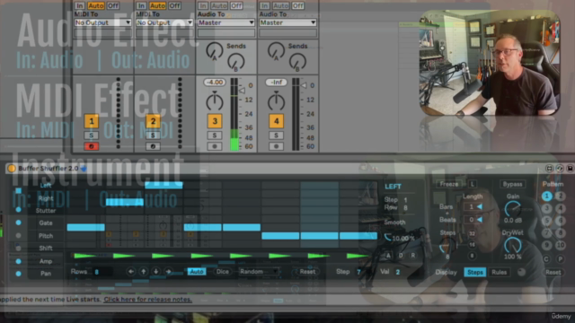Viewport: 575px width, 323px height.
Task: Click the pan knob on track 4
Action: tap(276, 101)
